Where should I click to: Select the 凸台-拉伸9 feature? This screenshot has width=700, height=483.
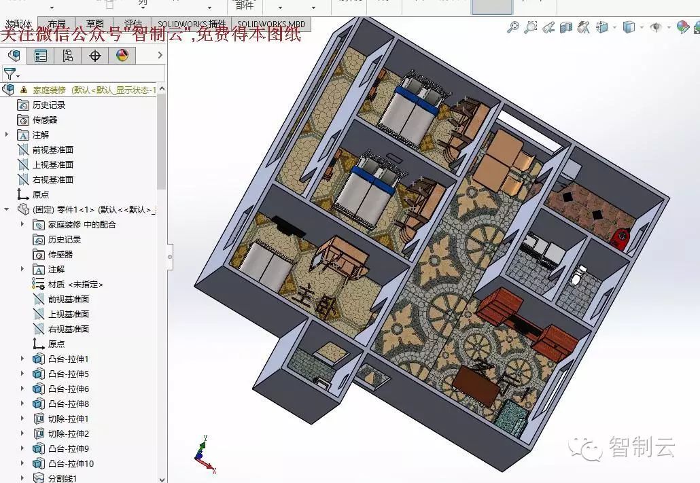[x=69, y=448]
